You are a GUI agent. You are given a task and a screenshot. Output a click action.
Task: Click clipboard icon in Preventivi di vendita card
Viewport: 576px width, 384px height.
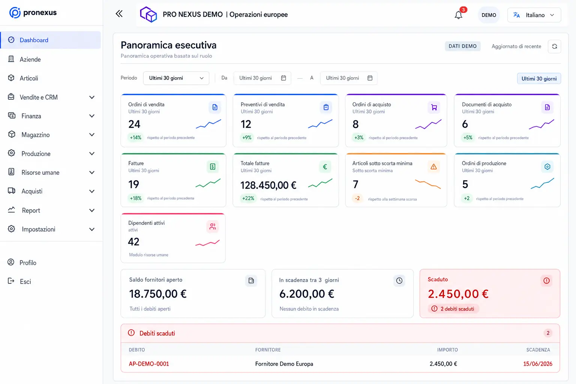click(326, 107)
